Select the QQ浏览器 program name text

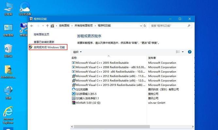click(x=82, y=89)
